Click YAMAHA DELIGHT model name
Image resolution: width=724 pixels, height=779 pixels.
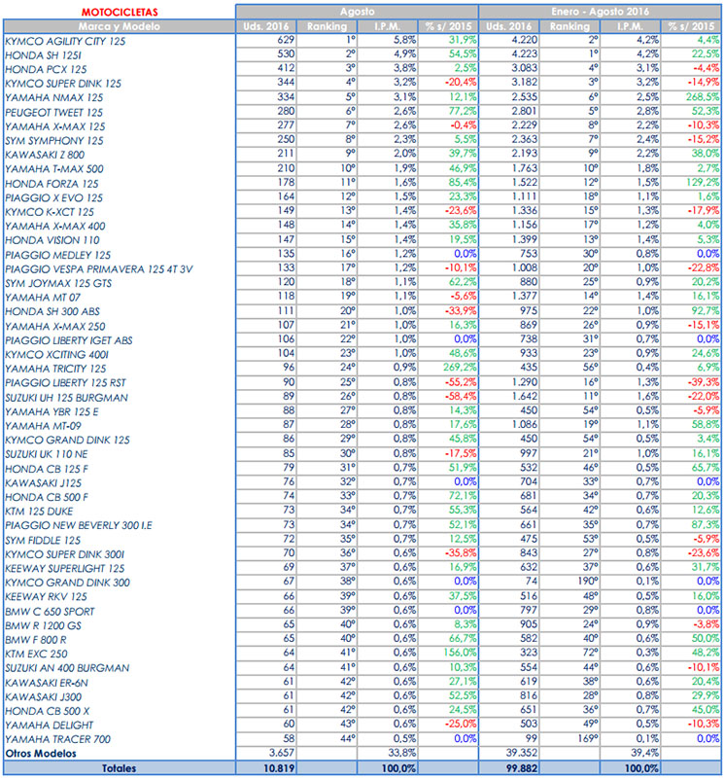click(50, 726)
